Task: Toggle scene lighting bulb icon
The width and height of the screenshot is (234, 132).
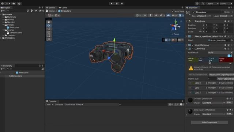Action: tap(150, 15)
